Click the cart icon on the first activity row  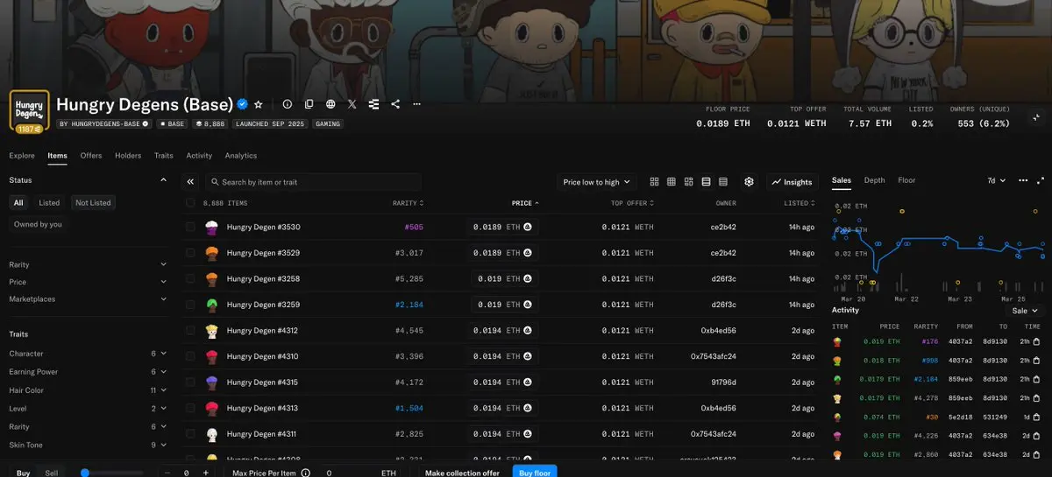pyautogui.click(x=1036, y=341)
